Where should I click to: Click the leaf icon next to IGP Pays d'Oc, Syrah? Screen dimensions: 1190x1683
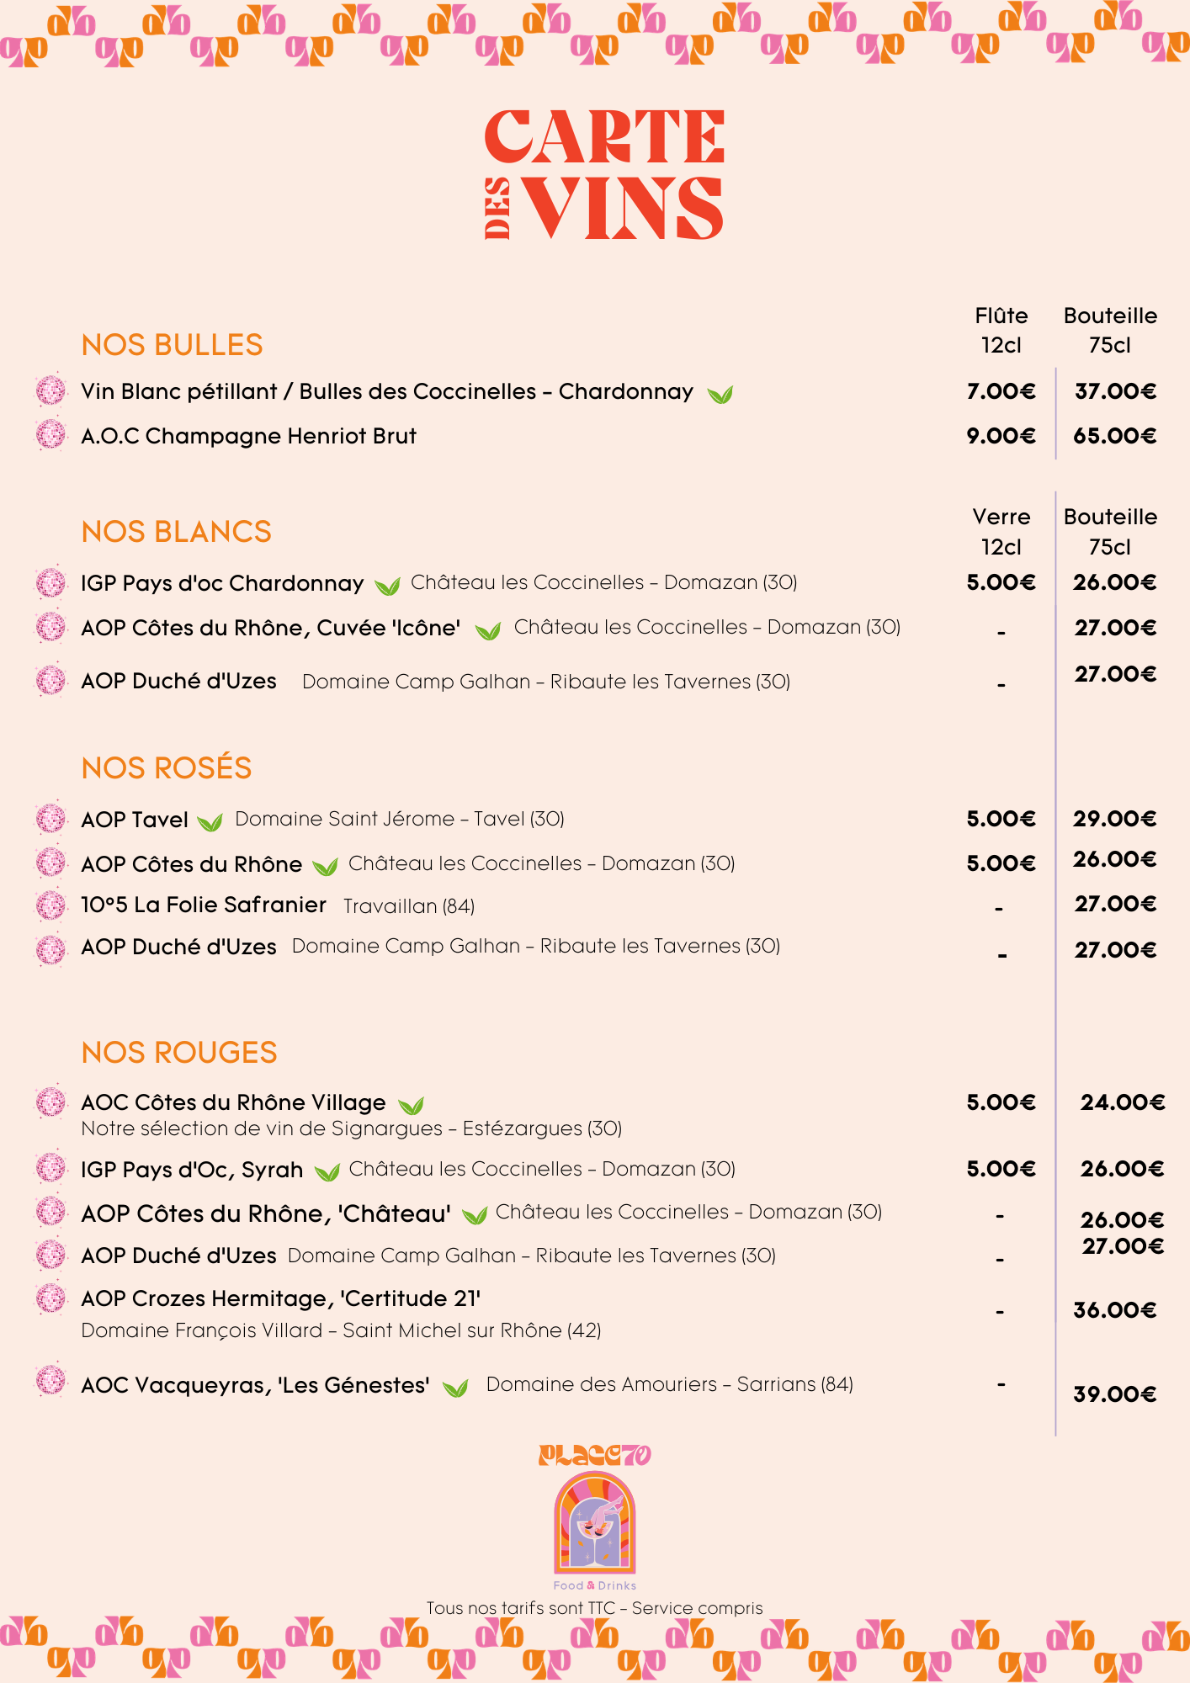click(327, 1171)
